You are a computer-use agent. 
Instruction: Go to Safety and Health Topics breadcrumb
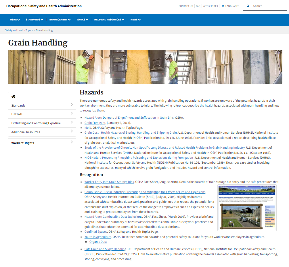pos(19,30)
